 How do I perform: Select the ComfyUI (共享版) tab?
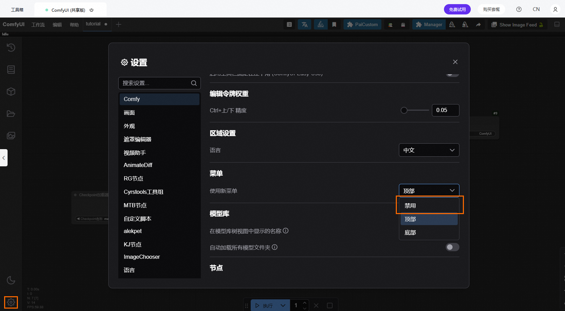click(x=70, y=10)
